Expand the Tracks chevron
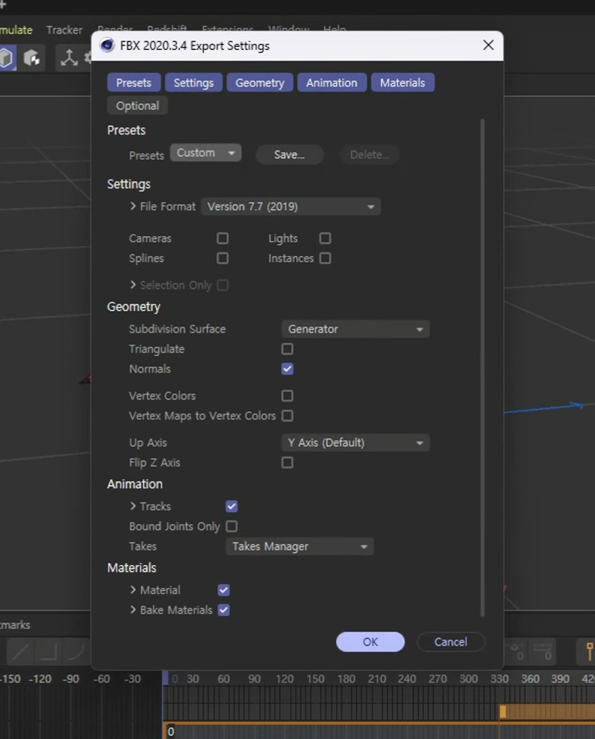 click(x=133, y=506)
